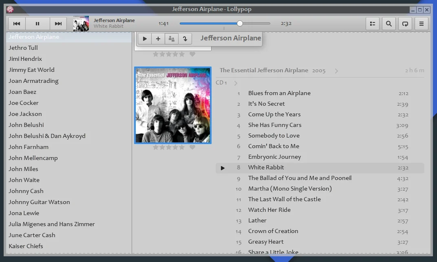Toggle the repeat/shuffle playback options button
Image resolution: width=437 pixels, height=262 pixels.
tap(405, 24)
